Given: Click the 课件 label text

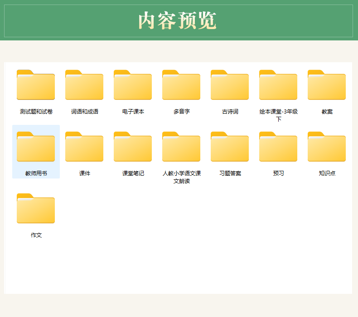Looking at the screenshot, I should (84, 173).
